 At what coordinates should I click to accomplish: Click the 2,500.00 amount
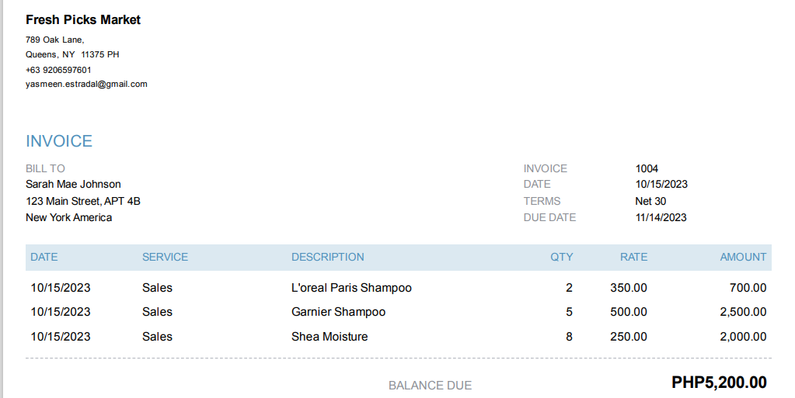pyautogui.click(x=743, y=312)
